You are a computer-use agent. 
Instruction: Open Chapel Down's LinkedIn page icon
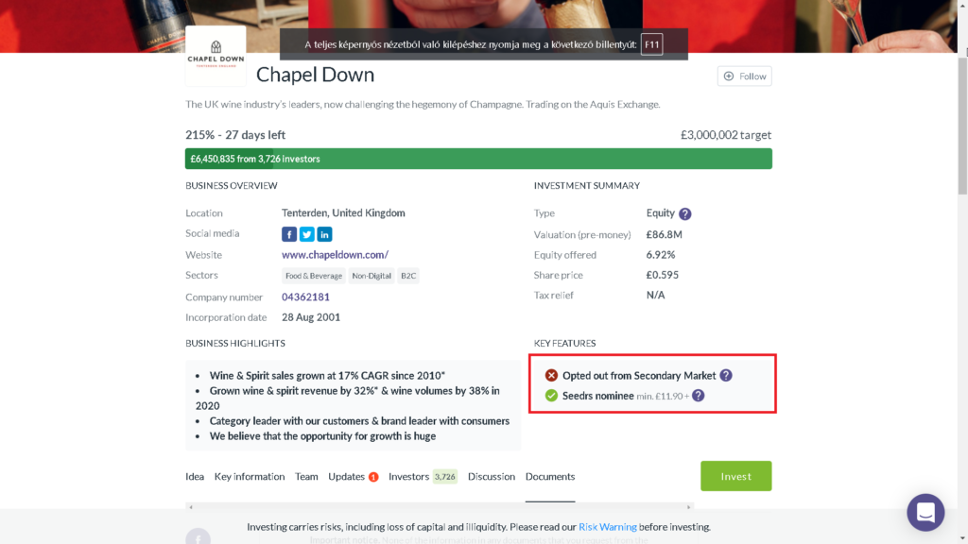pyautogui.click(x=324, y=234)
